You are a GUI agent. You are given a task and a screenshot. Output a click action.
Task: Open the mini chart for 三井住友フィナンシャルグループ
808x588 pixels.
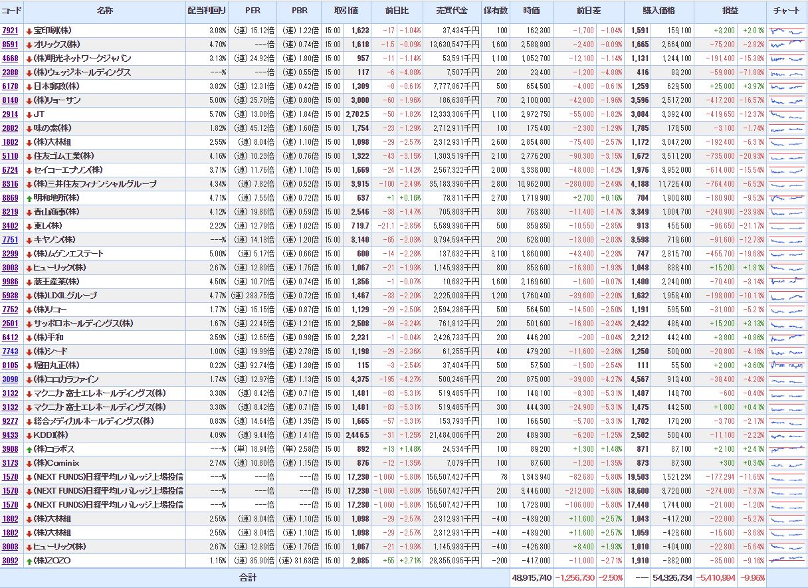coord(786,184)
